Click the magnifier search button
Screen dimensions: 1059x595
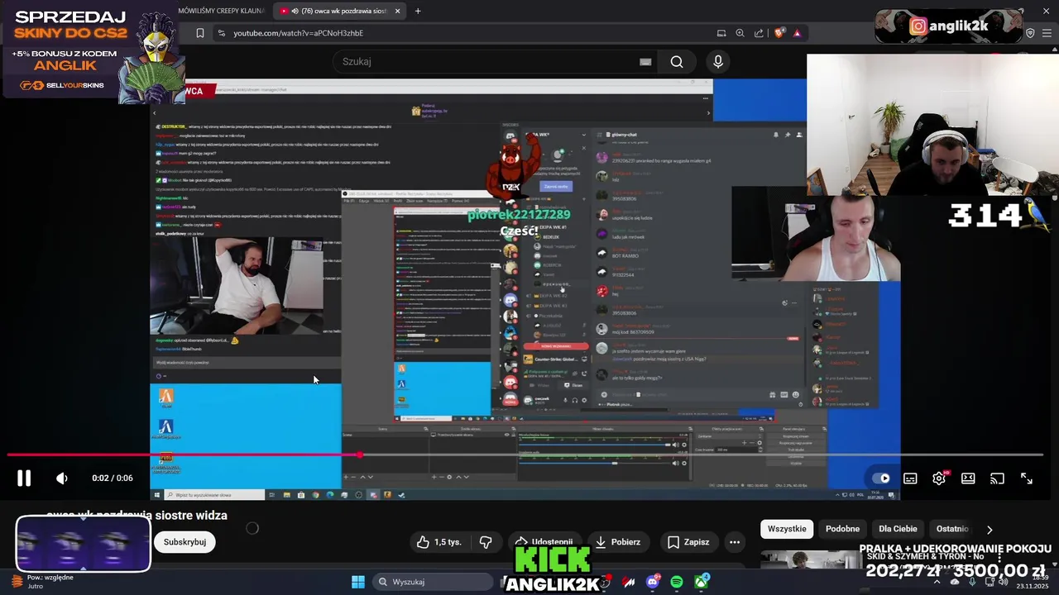pos(677,62)
